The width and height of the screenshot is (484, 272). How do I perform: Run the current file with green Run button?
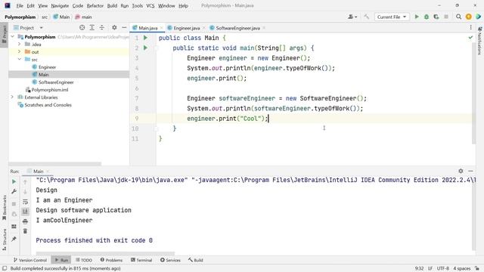(417, 17)
